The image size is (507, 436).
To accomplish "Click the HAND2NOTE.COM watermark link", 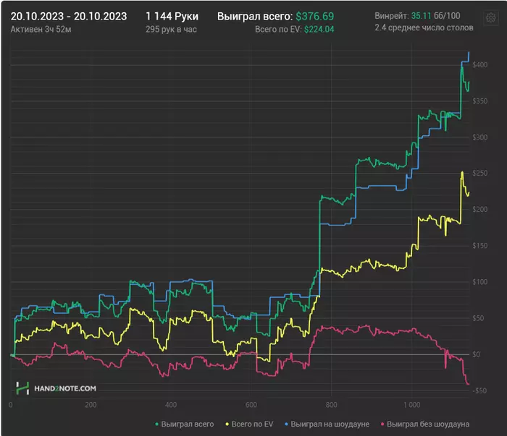I will coord(64,388).
